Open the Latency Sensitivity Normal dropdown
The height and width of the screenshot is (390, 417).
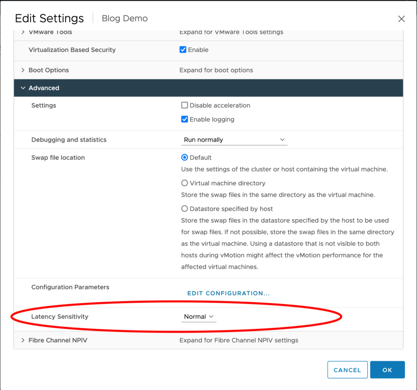point(199,317)
